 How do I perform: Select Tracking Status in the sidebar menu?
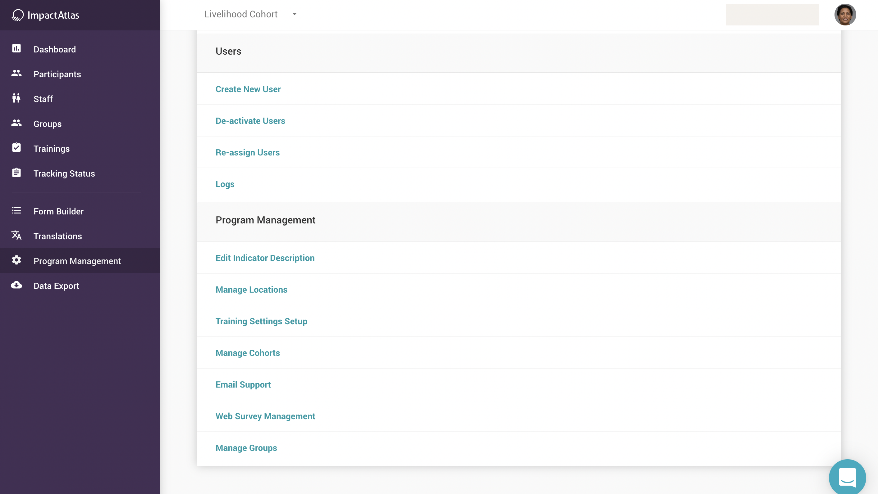tap(64, 173)
